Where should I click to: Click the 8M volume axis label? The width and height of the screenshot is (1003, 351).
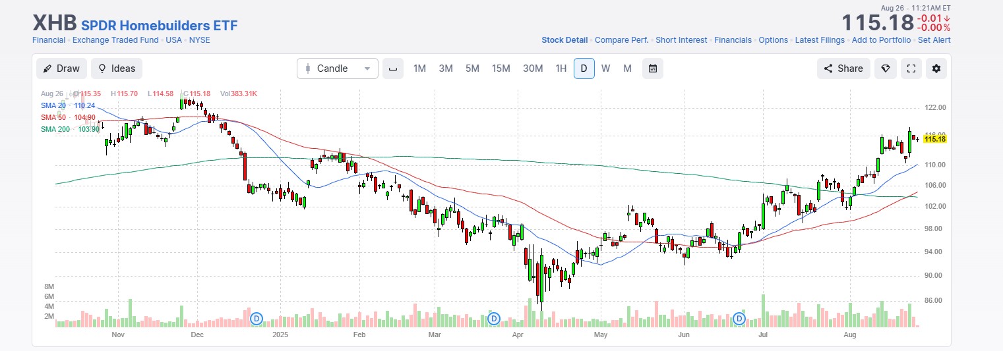click(x=49, y=287)
